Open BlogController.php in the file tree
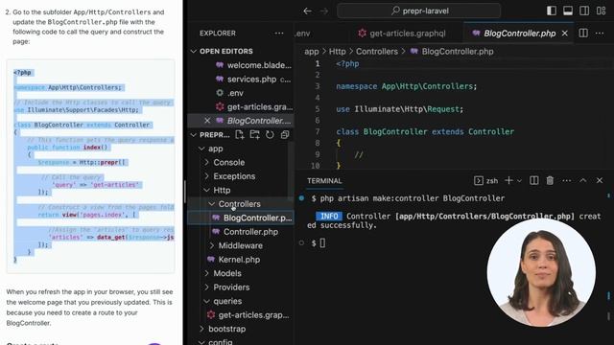The image size is (614, 345). click(x=252, y=218)
